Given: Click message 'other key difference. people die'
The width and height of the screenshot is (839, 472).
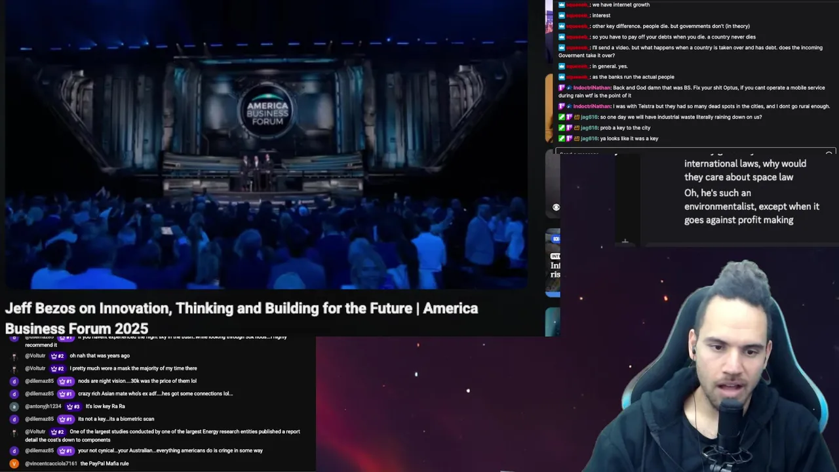Looking at the screenshot, I should (671, 26).
